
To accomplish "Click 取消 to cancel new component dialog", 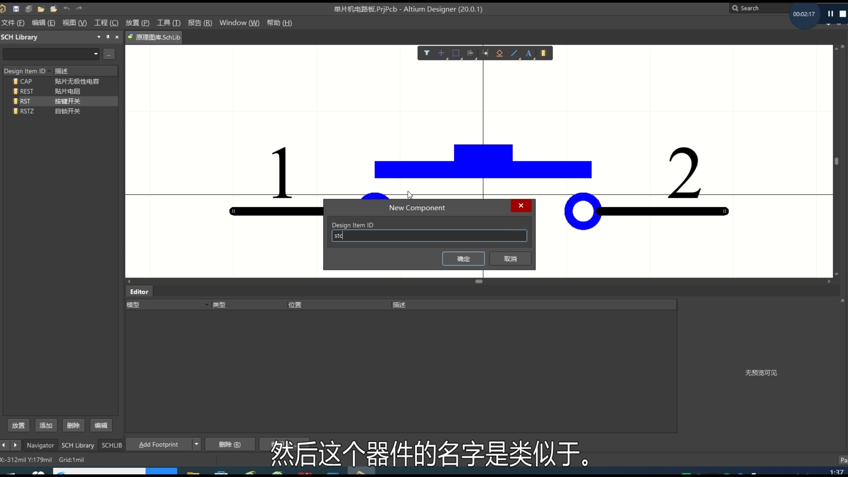I will pyautogui.click(x=510, y=258).
